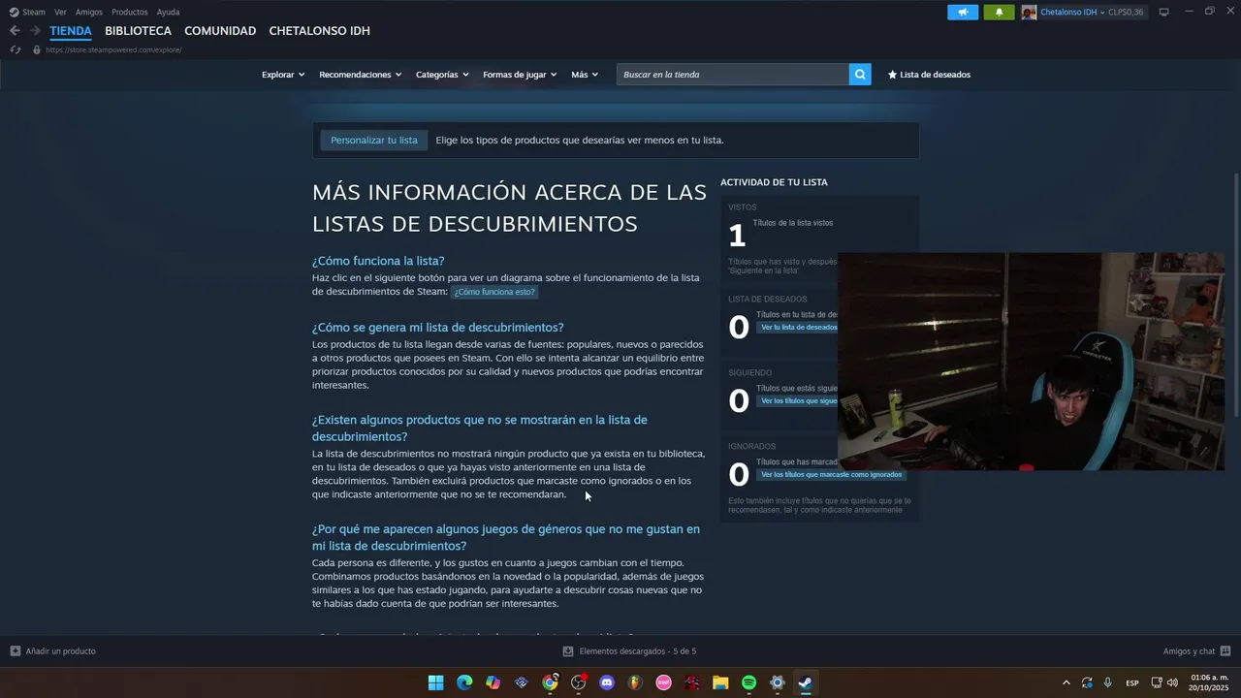Click Ver tu lista de deseados
The height and width of the screenshot is (698, 1241).
pyautogui.click(x=797, y=328)
